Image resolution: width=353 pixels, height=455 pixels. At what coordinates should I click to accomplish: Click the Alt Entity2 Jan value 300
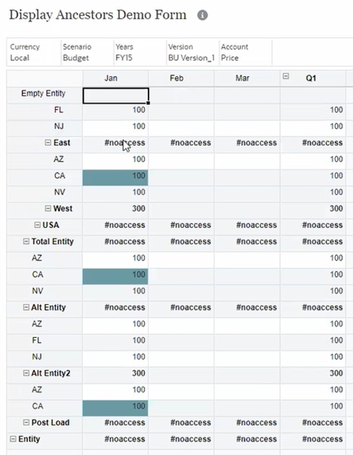pyautogui.click(x=115, y=374)
